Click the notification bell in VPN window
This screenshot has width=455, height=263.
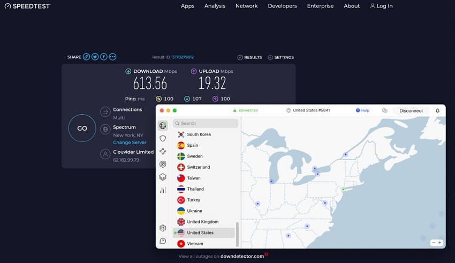pos(437,110)
